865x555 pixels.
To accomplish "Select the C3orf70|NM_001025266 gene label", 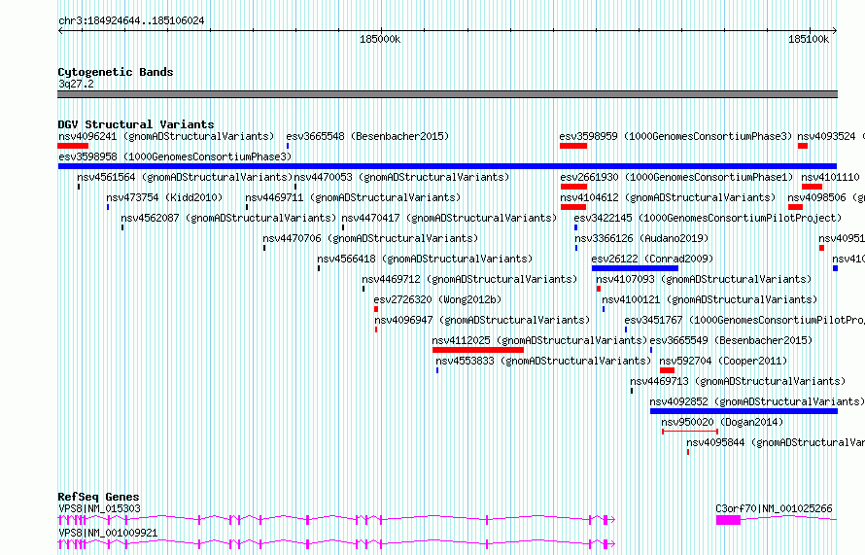I will click(774, 508).
